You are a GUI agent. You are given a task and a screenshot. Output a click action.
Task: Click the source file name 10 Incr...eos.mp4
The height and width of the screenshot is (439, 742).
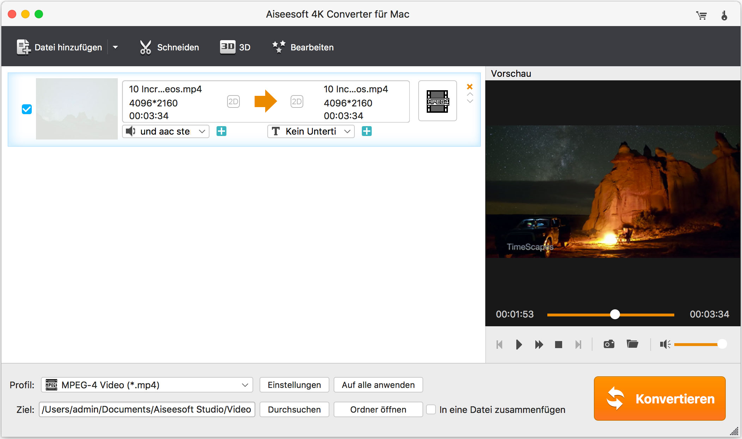click(x=165, y=89)
